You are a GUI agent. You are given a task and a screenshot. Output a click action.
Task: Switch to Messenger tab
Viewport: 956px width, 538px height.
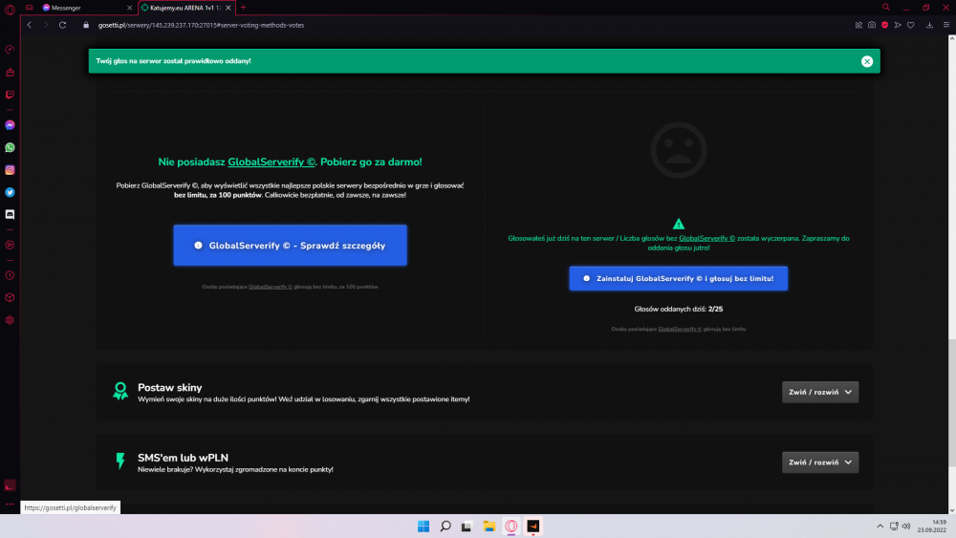[85, 8]
